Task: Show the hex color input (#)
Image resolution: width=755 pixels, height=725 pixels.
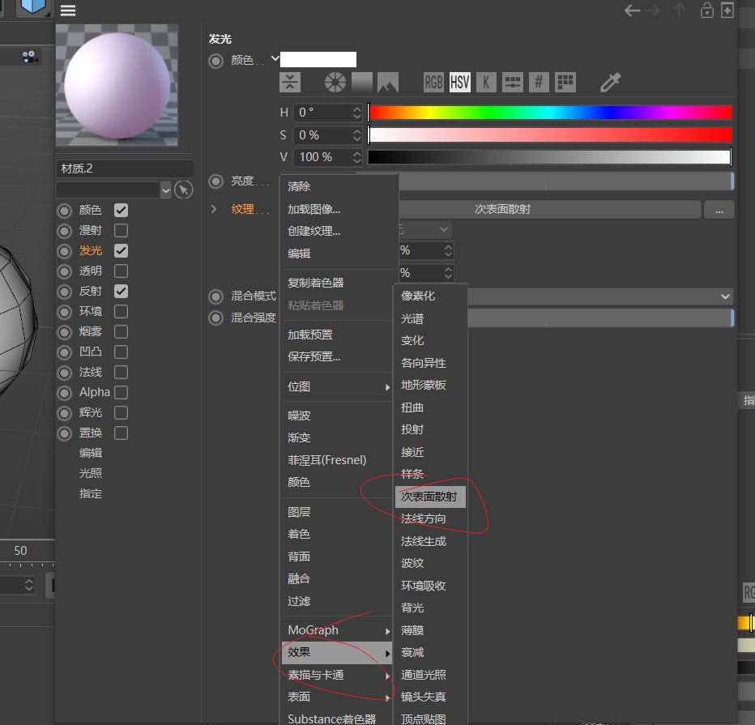Action: (539, 82)
